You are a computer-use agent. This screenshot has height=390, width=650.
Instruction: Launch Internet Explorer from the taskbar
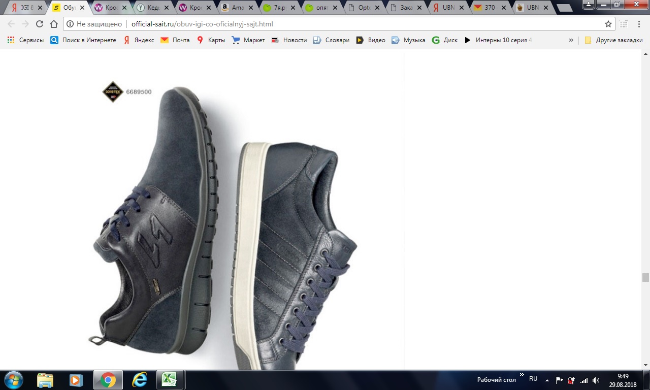[x=139, y=380]
